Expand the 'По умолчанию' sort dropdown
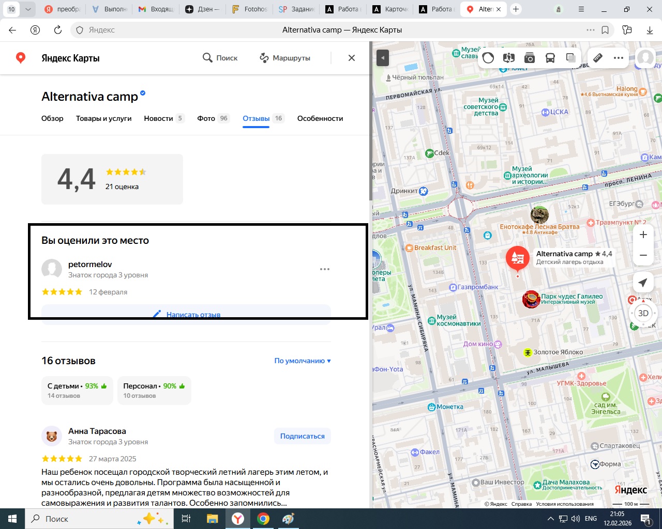The image size is (662, 529). pos(303,361)
